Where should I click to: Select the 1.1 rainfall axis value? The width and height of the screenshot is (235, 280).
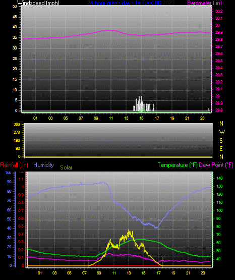click(x=21, y=179)
